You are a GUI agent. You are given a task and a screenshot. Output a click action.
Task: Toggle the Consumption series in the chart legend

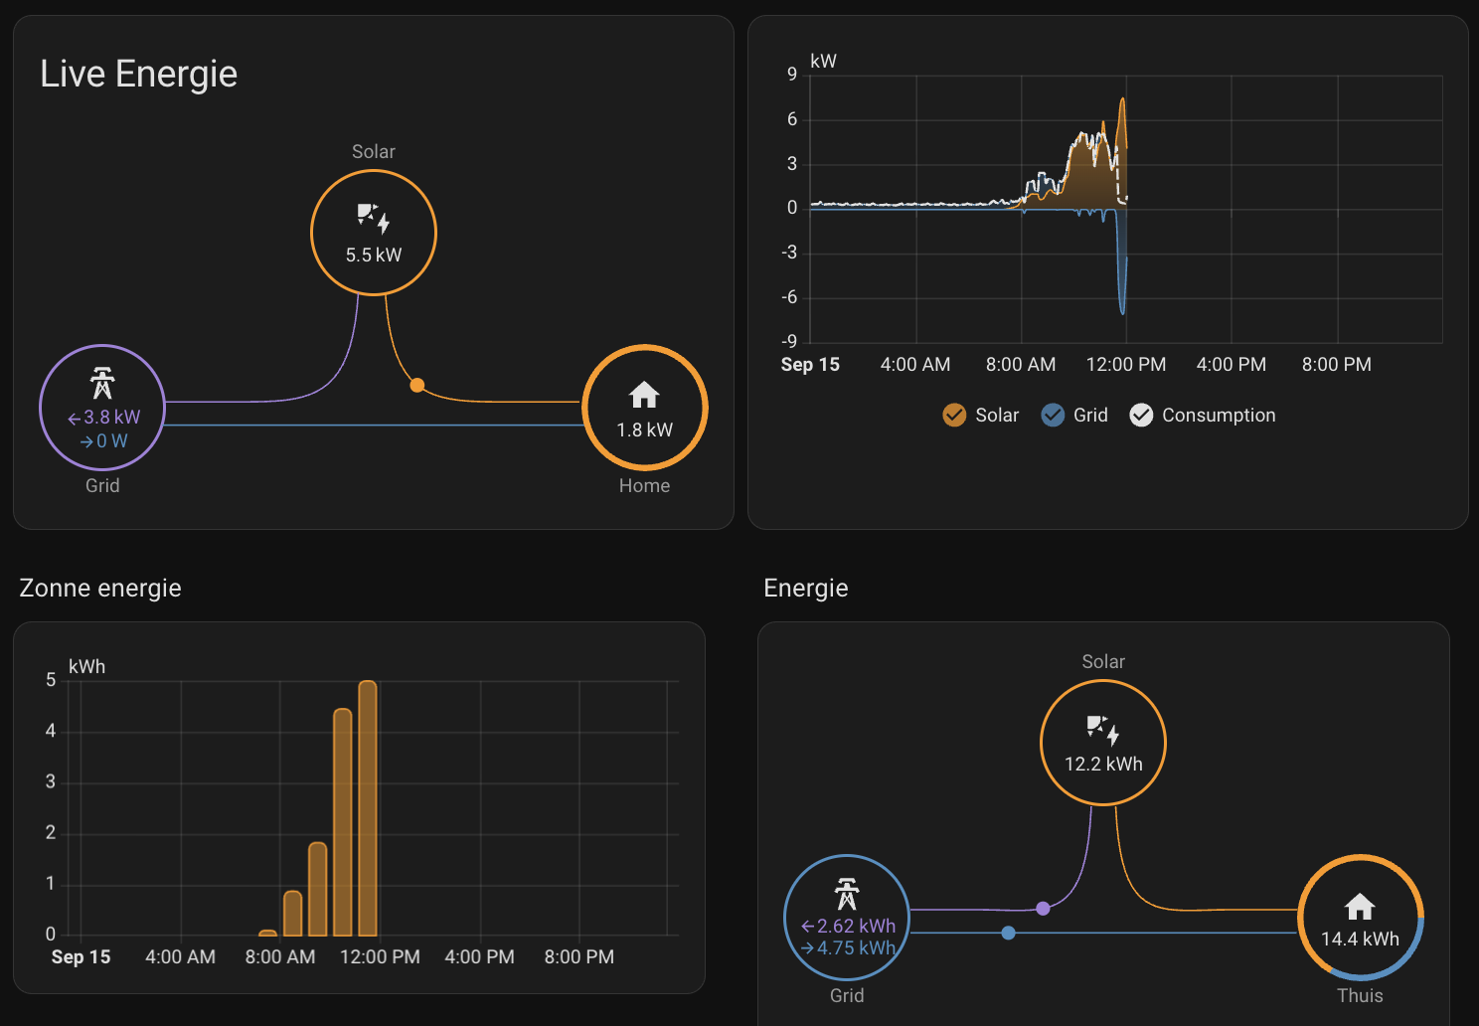pos(1203,415)
